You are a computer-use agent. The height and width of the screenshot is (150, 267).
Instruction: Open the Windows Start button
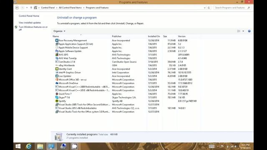pos(18,146)
